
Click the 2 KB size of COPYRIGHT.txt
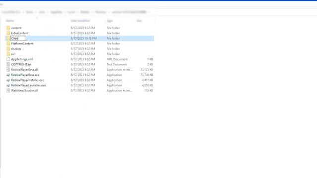[150, 64]
